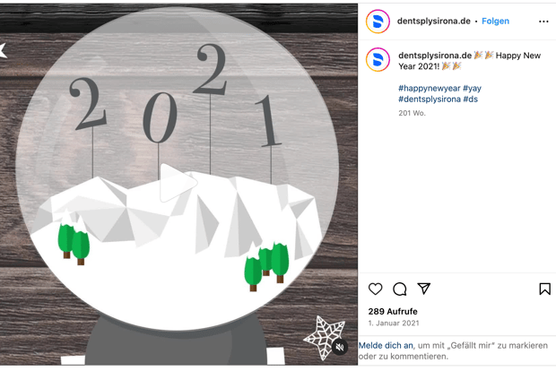Follow the account with the Folgen button
Image resolution: width=556 pixels, height=371 pixels.
(495, 22)
